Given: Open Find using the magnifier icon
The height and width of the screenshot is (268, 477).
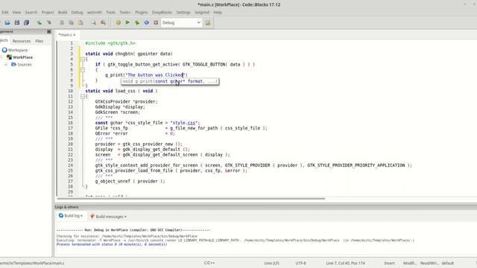Looking at the screenshot, I should (x=94, y=22).
